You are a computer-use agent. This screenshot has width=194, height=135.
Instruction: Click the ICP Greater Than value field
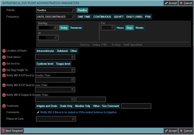pos(55,80)
